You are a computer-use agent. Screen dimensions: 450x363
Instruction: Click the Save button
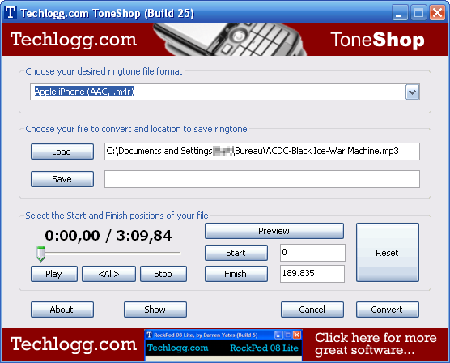coord(62,179)
